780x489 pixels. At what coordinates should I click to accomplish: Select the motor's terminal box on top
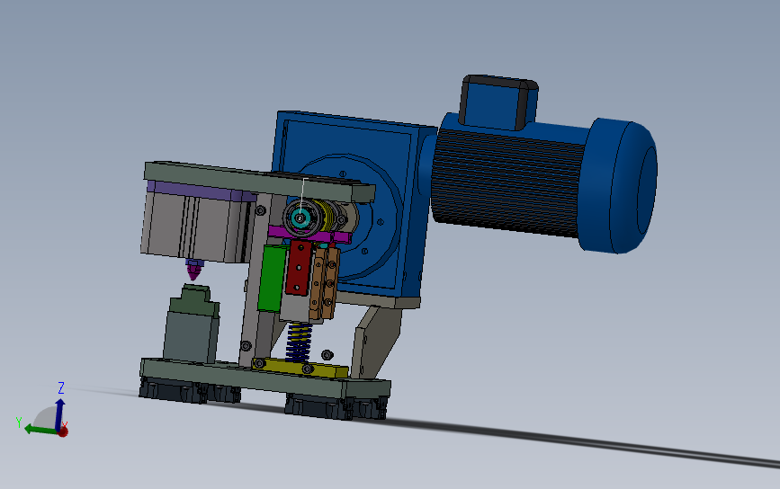tap(499, 102)
